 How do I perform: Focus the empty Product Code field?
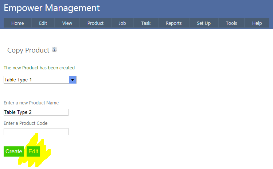coord(36,131)
